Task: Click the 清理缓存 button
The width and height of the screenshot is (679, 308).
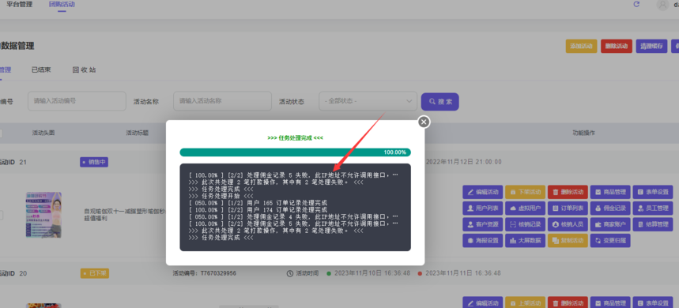Action: (651, 46)
